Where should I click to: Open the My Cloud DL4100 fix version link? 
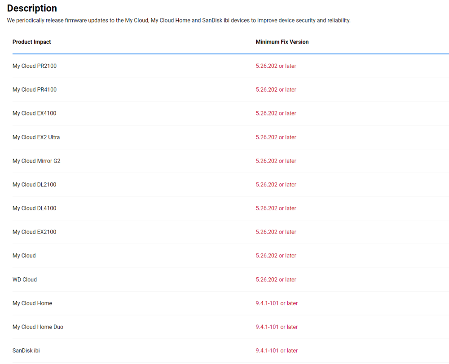(276, 209)
